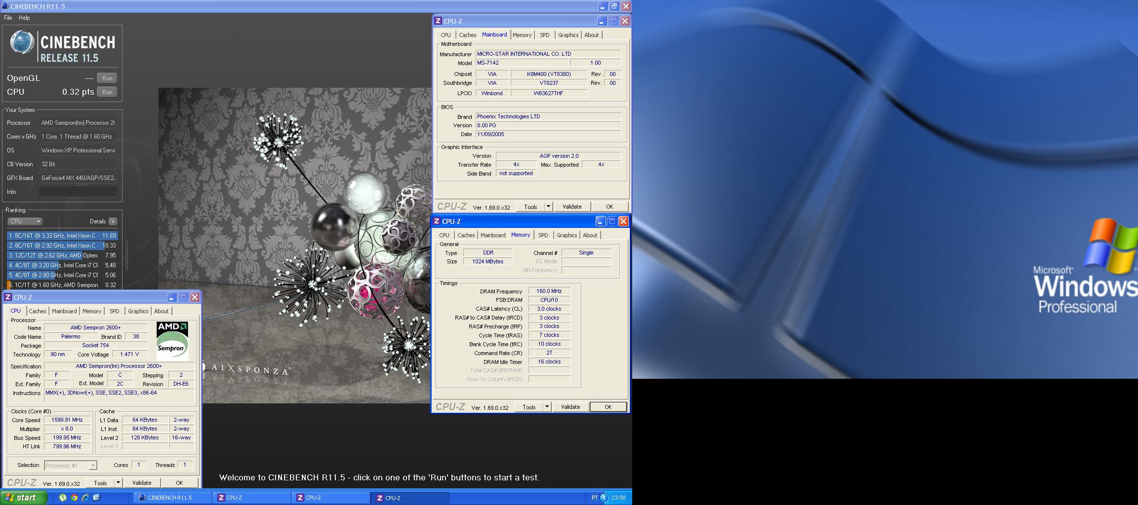The height and width of the screenshot is (505, 1138).
Task: Open Internet Explorer from quick launch
Action: point(85,498)
